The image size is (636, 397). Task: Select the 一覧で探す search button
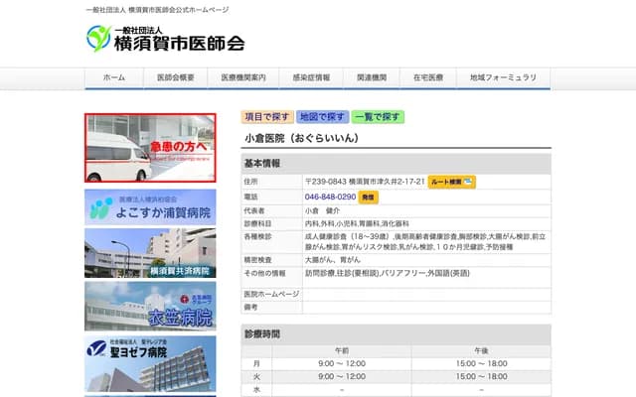tap(378, 117)
